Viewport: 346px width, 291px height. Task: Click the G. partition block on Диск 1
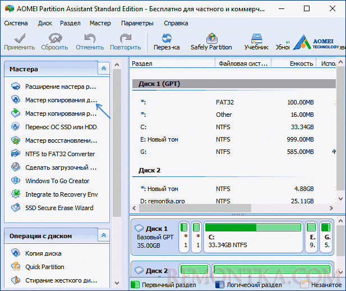[x=326, y=237]
